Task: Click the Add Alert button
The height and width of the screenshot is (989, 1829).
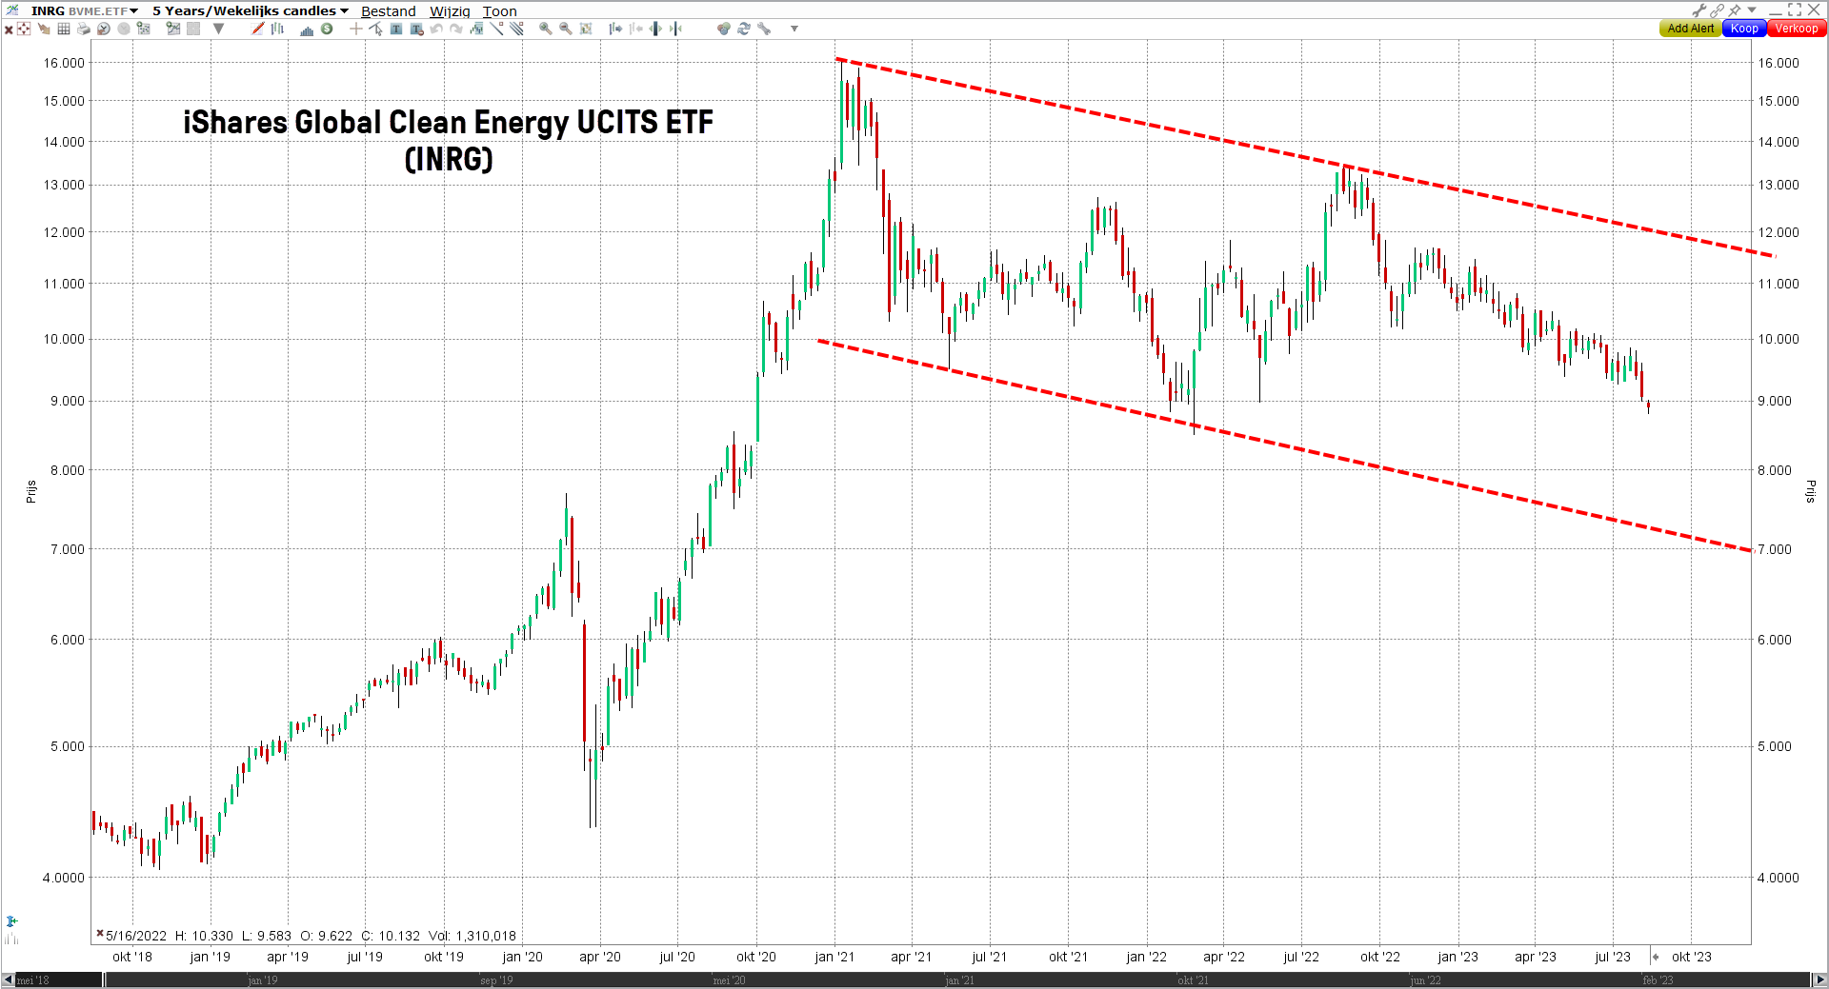Action: pyautogui.click(x=1691, y=29)
